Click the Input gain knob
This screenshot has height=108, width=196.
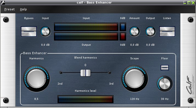46,32
